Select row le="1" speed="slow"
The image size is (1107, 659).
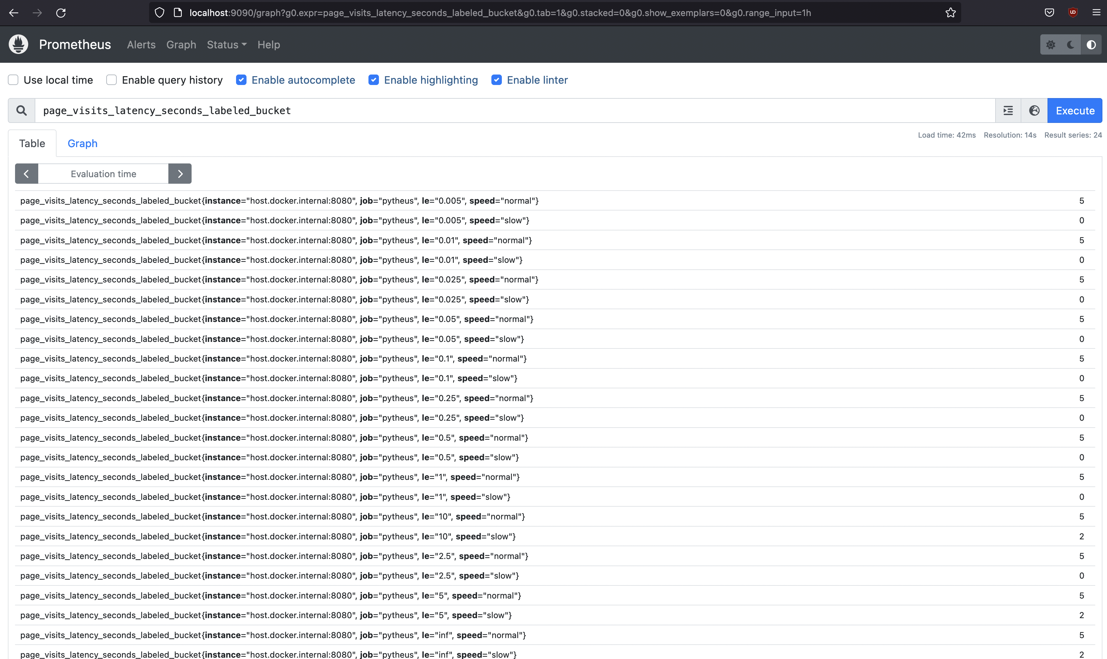[555, 497]
